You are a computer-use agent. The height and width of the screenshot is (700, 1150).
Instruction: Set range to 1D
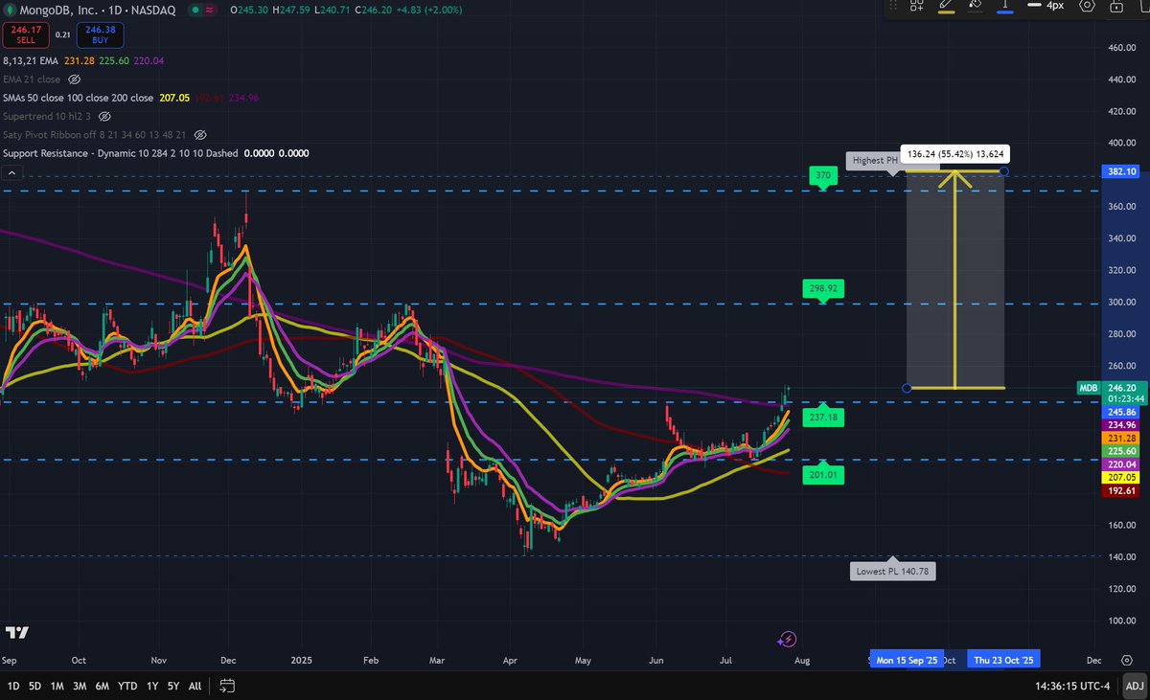tap(13, 686)
